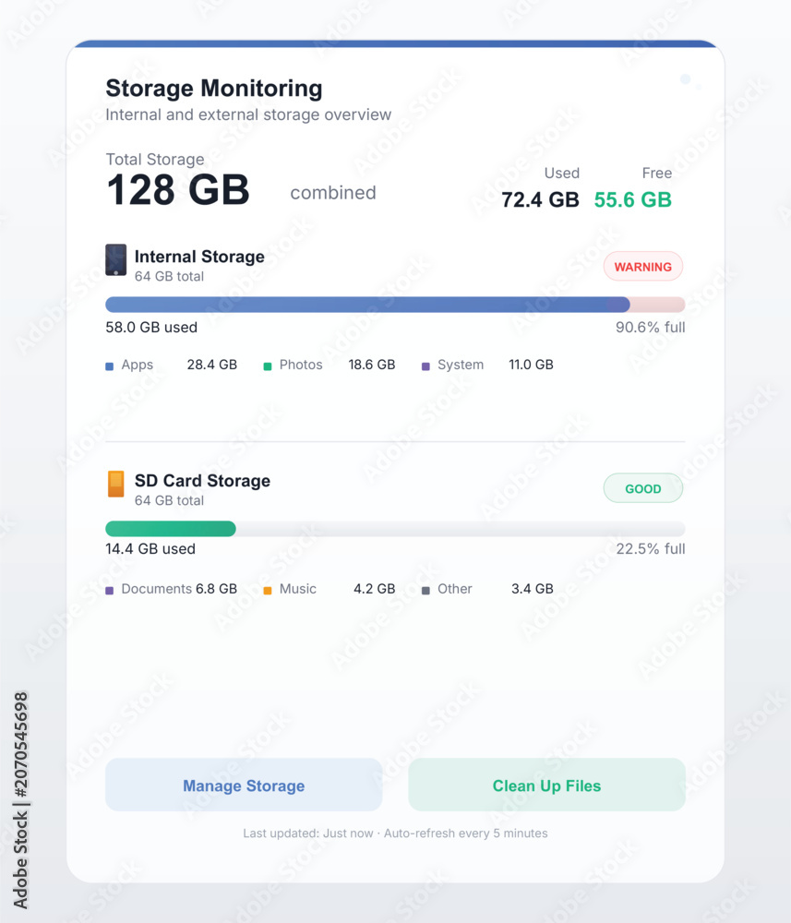The width and height of the screenshot is (791, 923).
Task: Click the gray Other legend square
Action: [x=425, y=591]
